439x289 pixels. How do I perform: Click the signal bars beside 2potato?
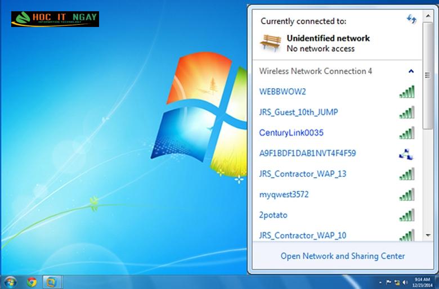coord(406,215)
